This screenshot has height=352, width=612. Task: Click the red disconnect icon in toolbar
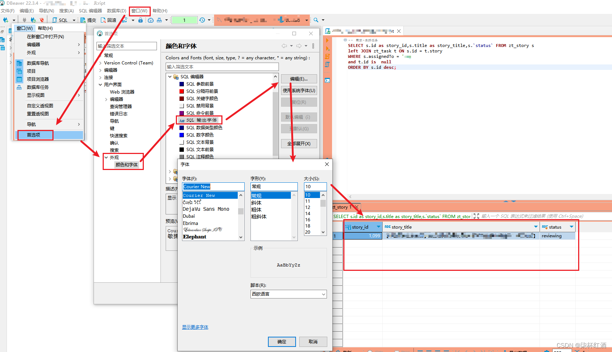tap(42, 20)
